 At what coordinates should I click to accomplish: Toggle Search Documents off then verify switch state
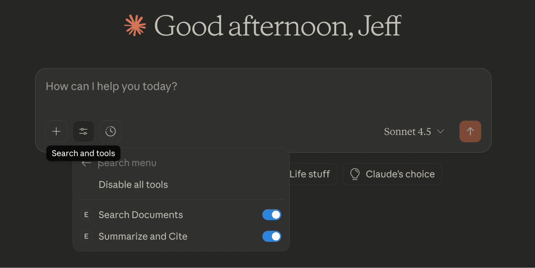271,215
